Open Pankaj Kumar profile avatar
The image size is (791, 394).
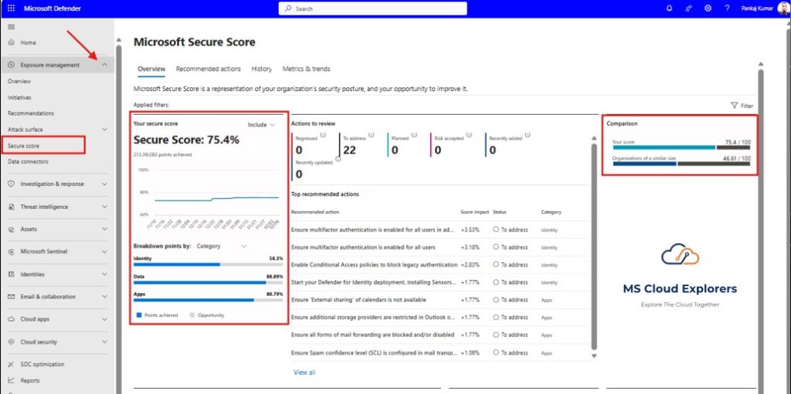coord(785,8)
